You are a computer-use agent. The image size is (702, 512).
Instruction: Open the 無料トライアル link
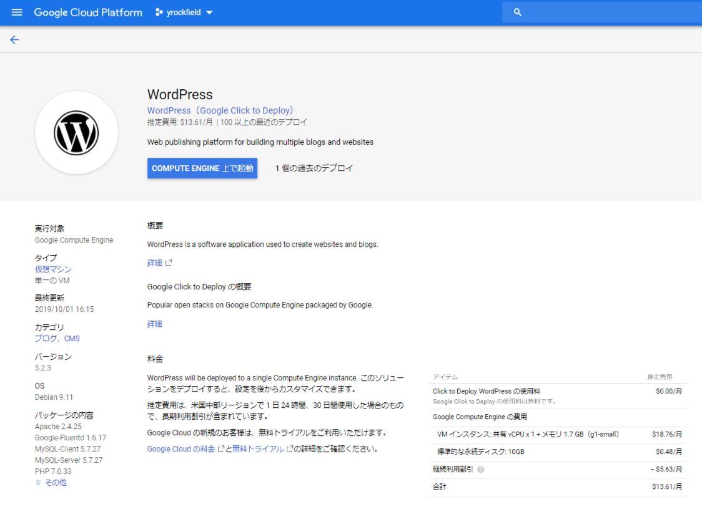point(258,449)
